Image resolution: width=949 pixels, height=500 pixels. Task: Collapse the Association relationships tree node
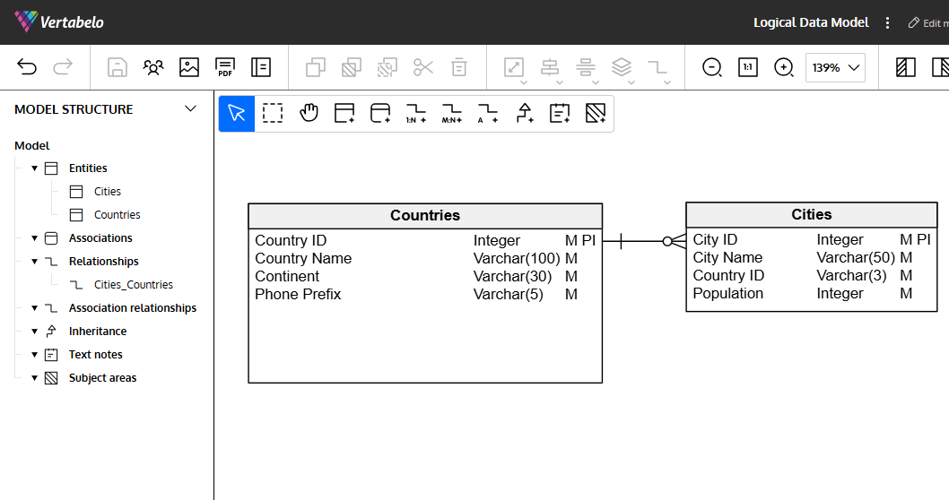click(34, 307)
